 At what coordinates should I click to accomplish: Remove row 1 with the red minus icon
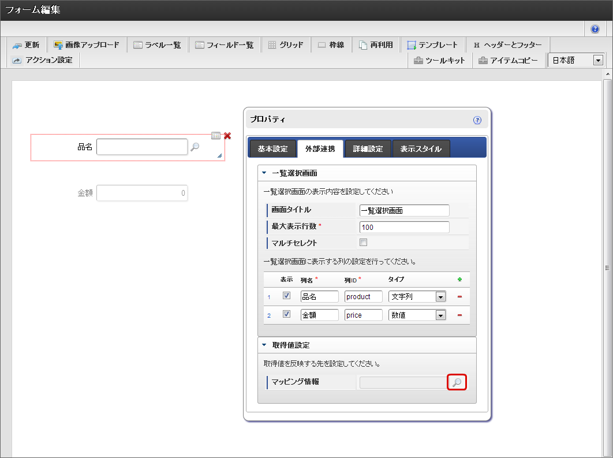pyautogui.click(x=460, y=297)
